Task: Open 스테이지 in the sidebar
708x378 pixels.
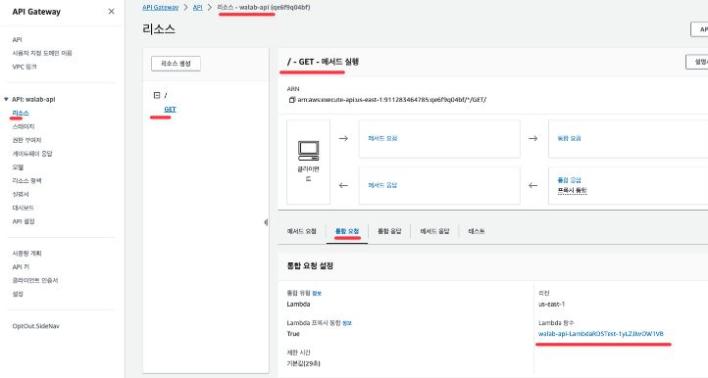Action: click(24, 126)
